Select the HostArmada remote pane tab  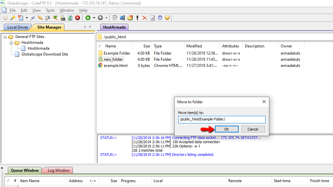coord(114,27)
